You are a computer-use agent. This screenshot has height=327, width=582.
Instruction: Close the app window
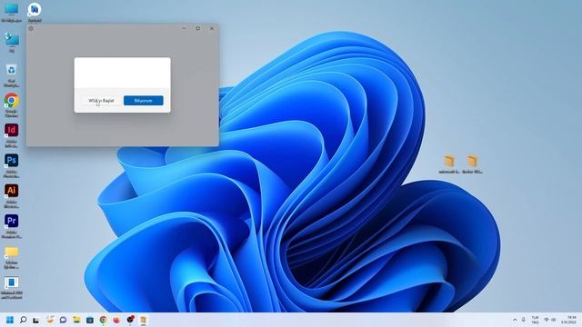pyautogui.click(x=212, y=28)
